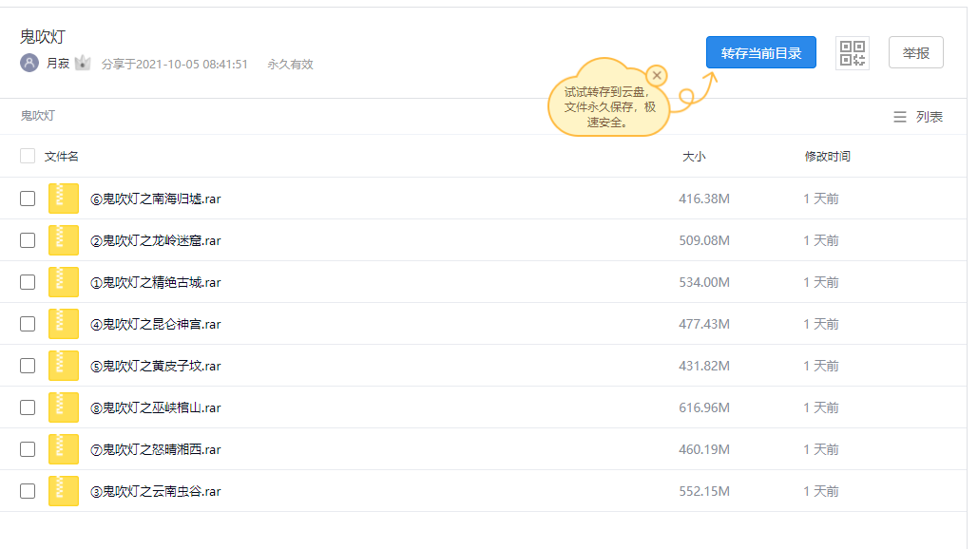The width and height of the screenshot is (978, 549).
Task: Open file 鬼吹灯之巫峡棺山.rar
Action: coord(156,407)
